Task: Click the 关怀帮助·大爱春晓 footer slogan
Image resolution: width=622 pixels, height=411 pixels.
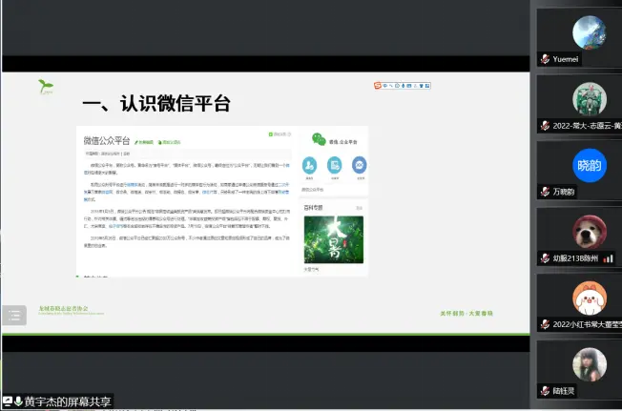Action: 466,313
